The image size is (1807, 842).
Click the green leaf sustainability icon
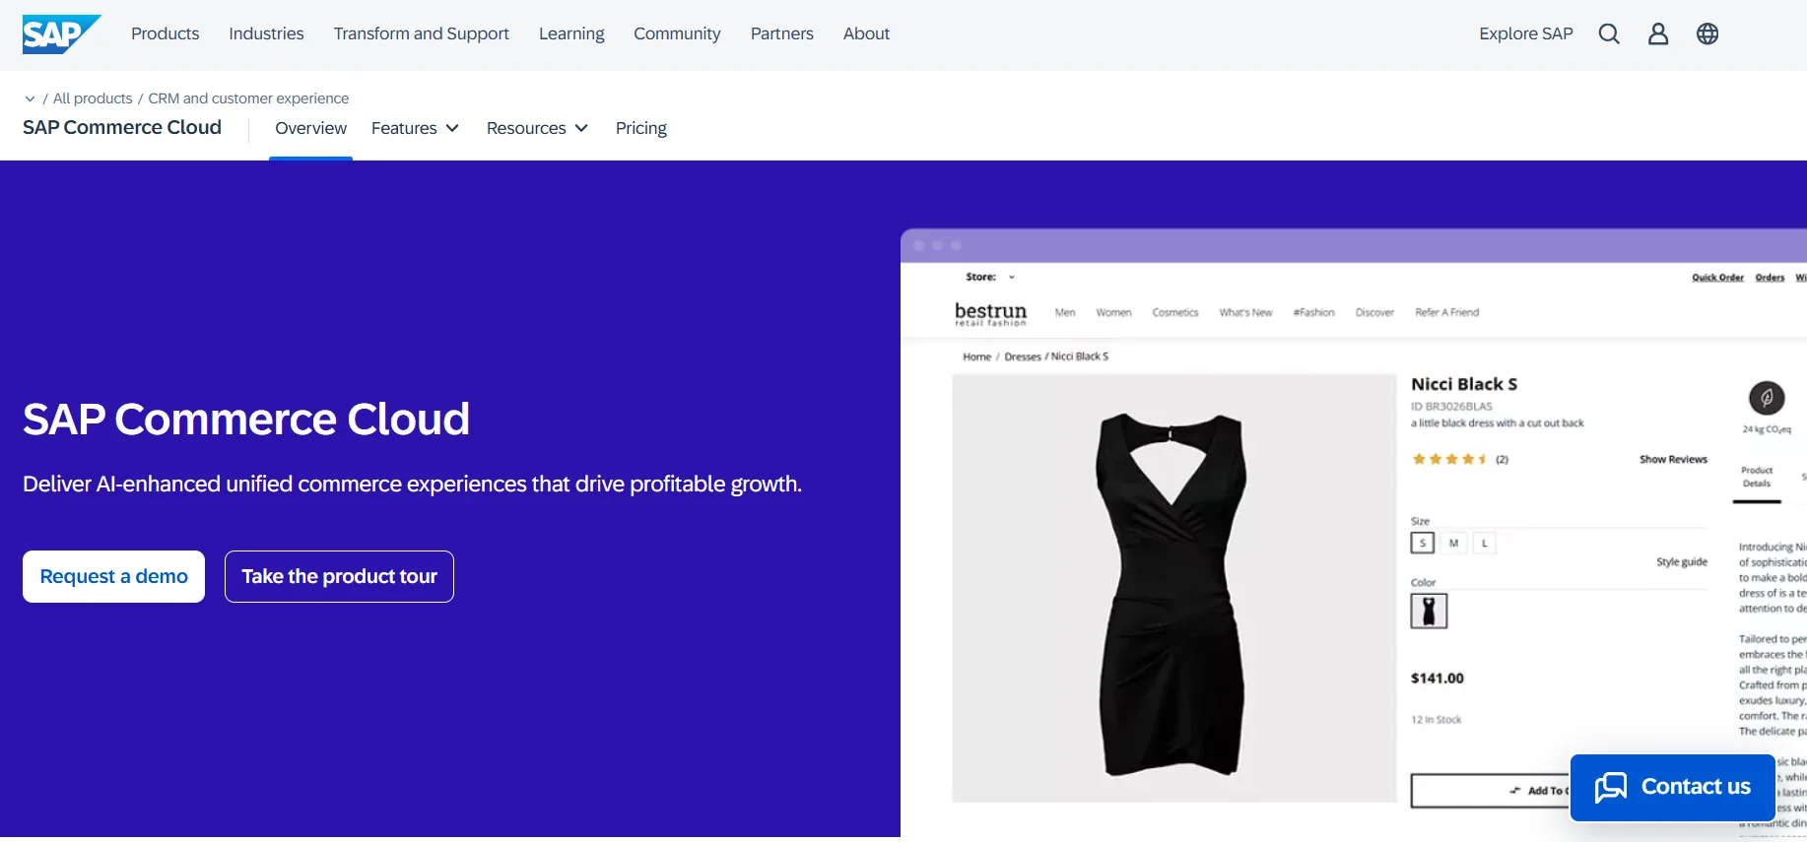(x=1767, y=398)
